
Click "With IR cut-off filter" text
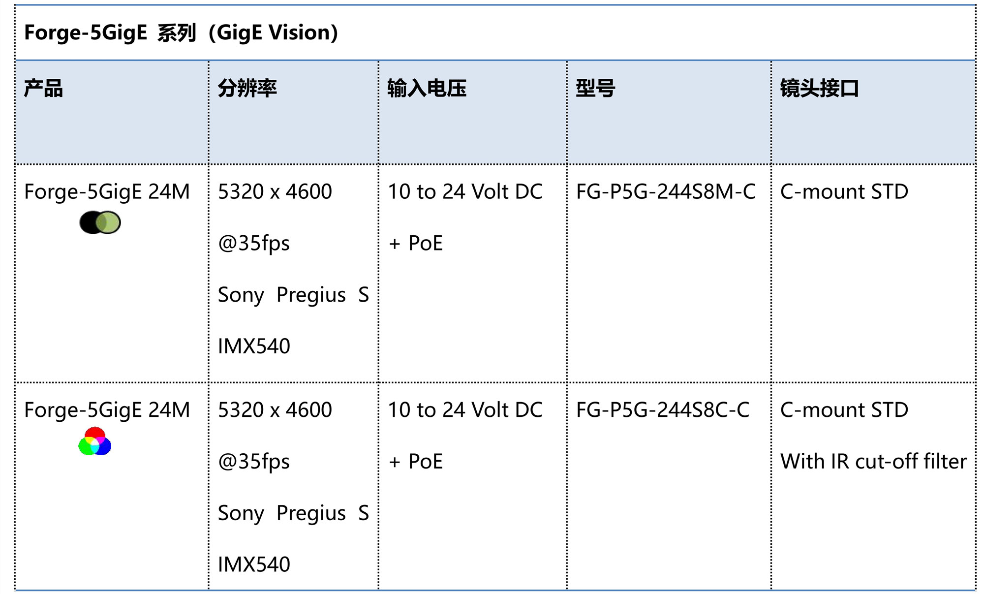click(873, 462)
